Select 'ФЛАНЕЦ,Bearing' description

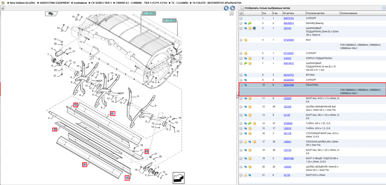(x=315, y=23)
